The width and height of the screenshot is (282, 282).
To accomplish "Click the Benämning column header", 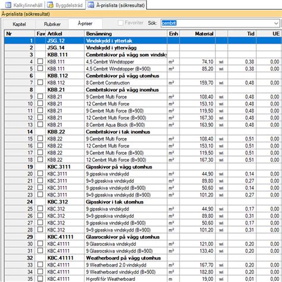I will click(x=126, y=34).
